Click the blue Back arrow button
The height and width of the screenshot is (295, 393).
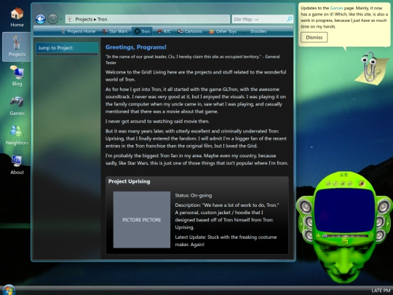[x=40, y=19]
